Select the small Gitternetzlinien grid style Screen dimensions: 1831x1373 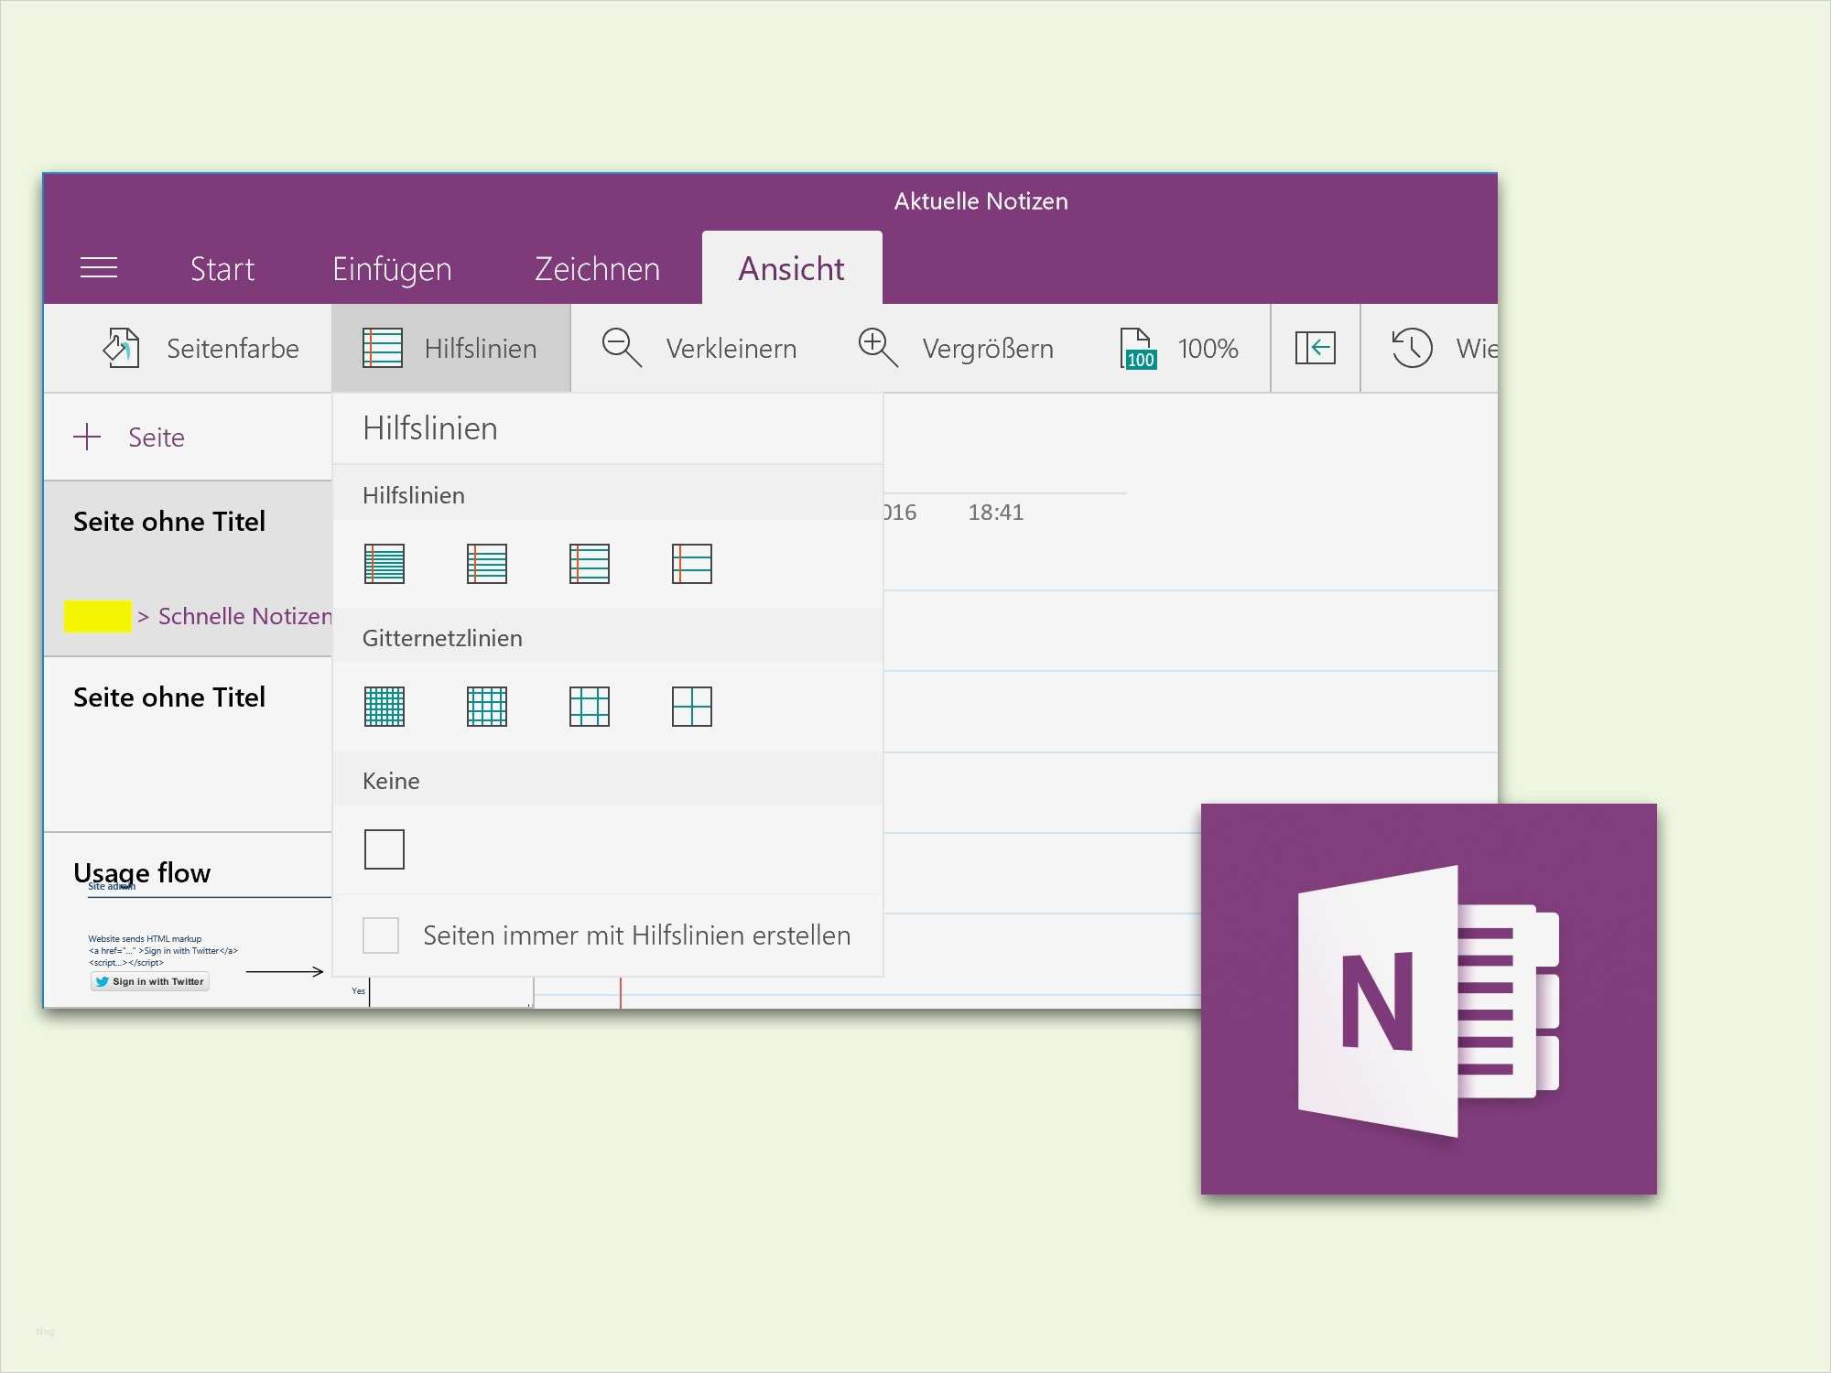(x=385, y=706)
